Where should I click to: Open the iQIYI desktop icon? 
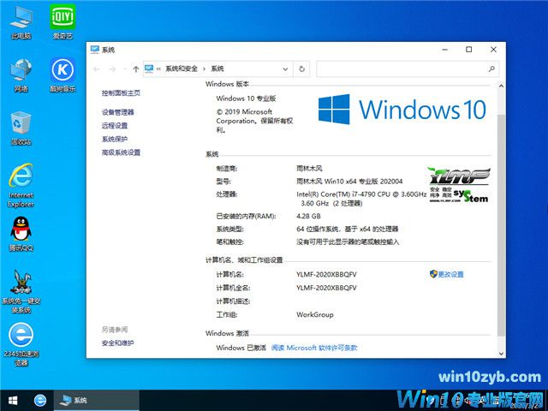click(63, 22)
